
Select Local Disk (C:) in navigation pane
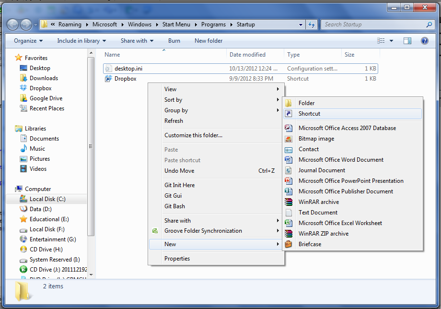click(46, 199)
